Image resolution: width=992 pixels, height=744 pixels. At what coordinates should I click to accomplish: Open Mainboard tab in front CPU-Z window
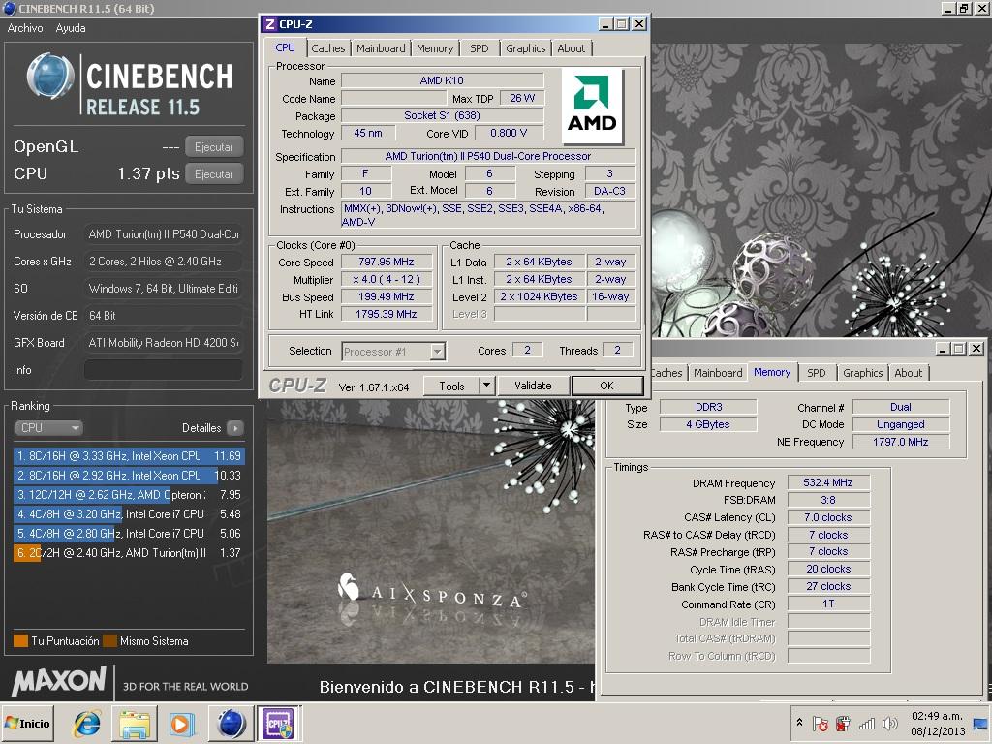click(x=381, y=48)
